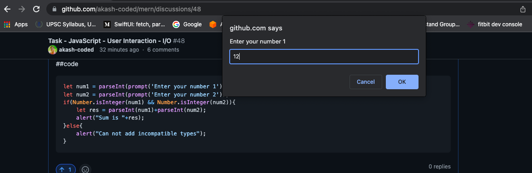This screenshot has height=173, width=532.
Task: Open the emoji reaction picker smiley
Action: 85,169
